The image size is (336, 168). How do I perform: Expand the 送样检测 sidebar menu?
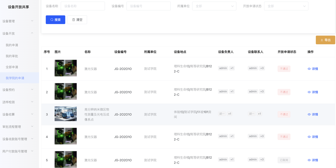pos(19,102)
